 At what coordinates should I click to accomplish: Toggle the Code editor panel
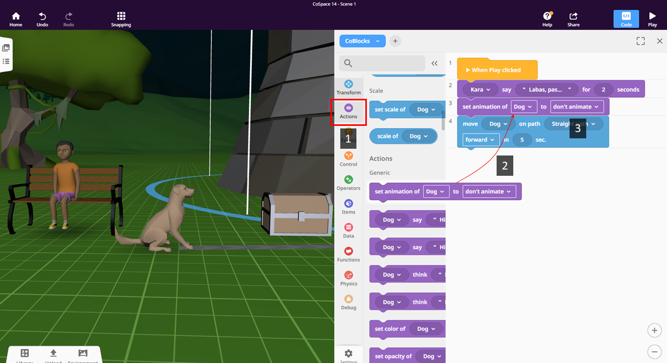(x=626, y=19)
